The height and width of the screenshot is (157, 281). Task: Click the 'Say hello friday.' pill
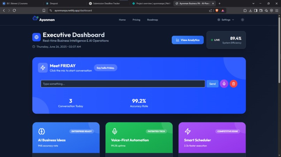(x=106, y=68)
